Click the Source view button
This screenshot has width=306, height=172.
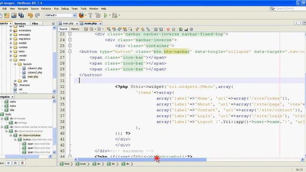tap(64, 29)
